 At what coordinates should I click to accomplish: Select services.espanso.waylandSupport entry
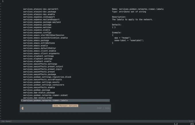point(41,19)
